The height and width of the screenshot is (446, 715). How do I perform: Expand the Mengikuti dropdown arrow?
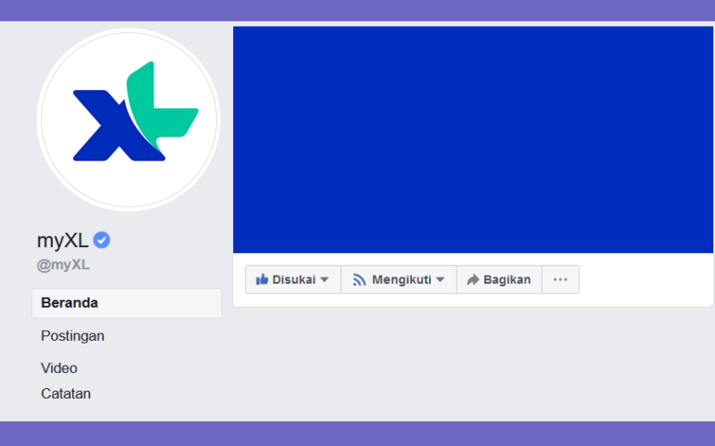pos(440,279)
